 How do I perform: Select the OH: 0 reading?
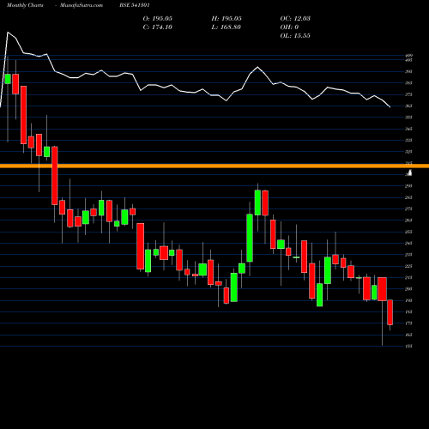289,27
